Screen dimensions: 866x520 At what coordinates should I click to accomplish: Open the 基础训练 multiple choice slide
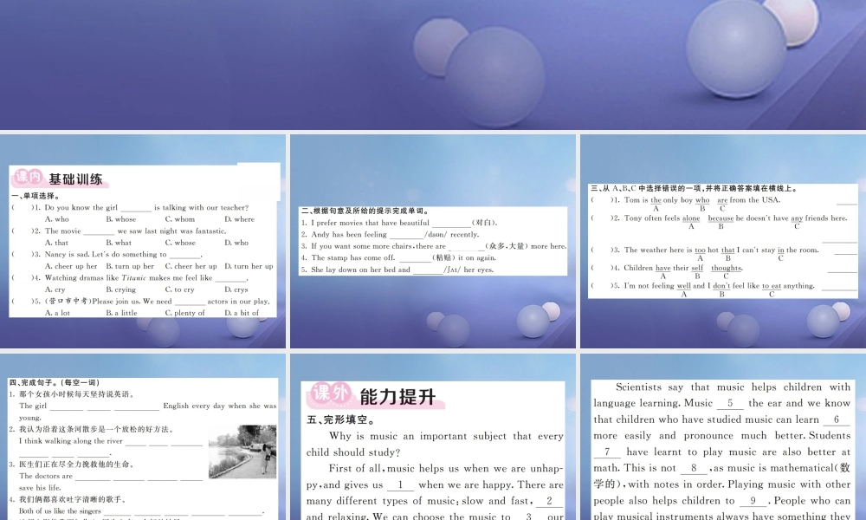(x=143, y=241)
